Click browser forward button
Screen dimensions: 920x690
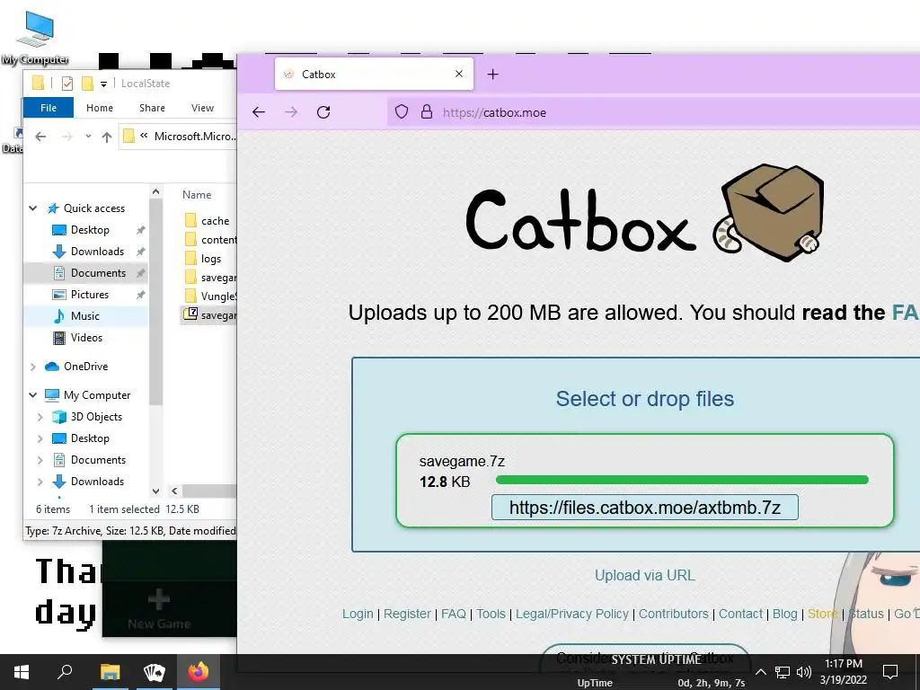(291, 112)
